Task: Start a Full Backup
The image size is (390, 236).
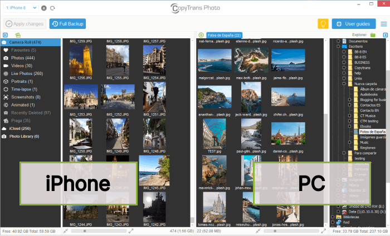Action: click(x=67, y=24)
